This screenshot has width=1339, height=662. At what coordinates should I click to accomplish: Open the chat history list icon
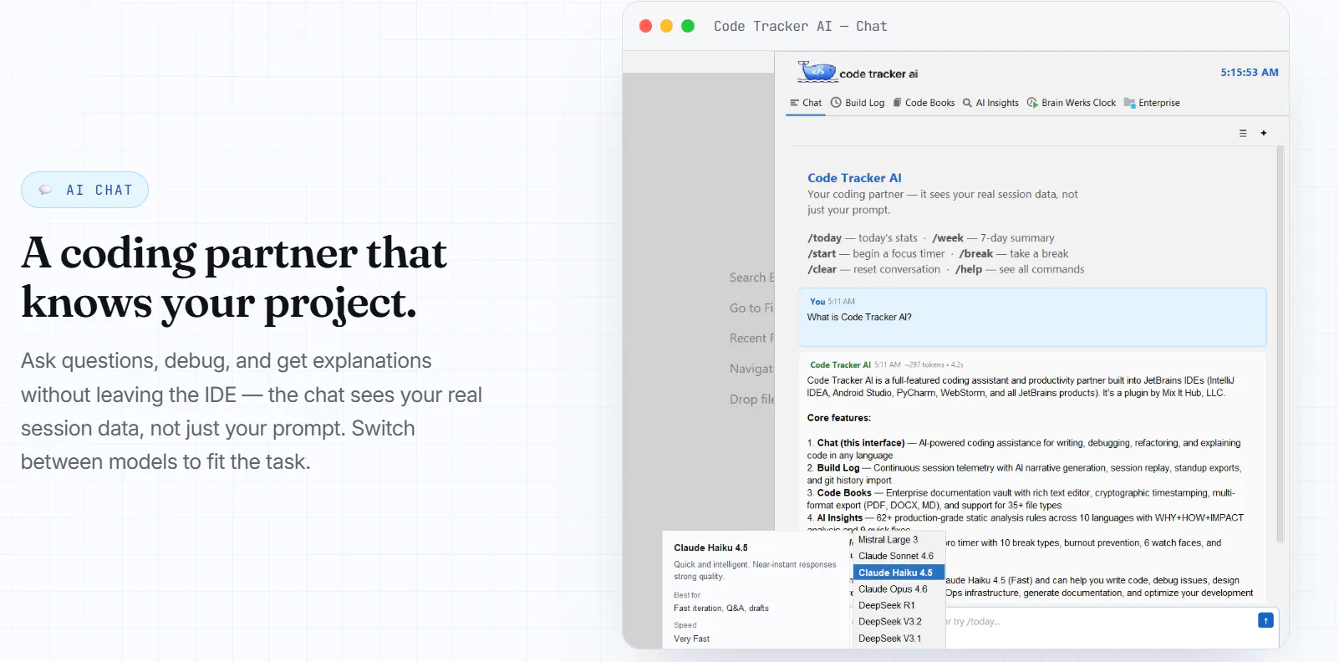coord(1243,133)
